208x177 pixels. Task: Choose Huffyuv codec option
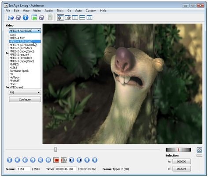coord(25,77)
